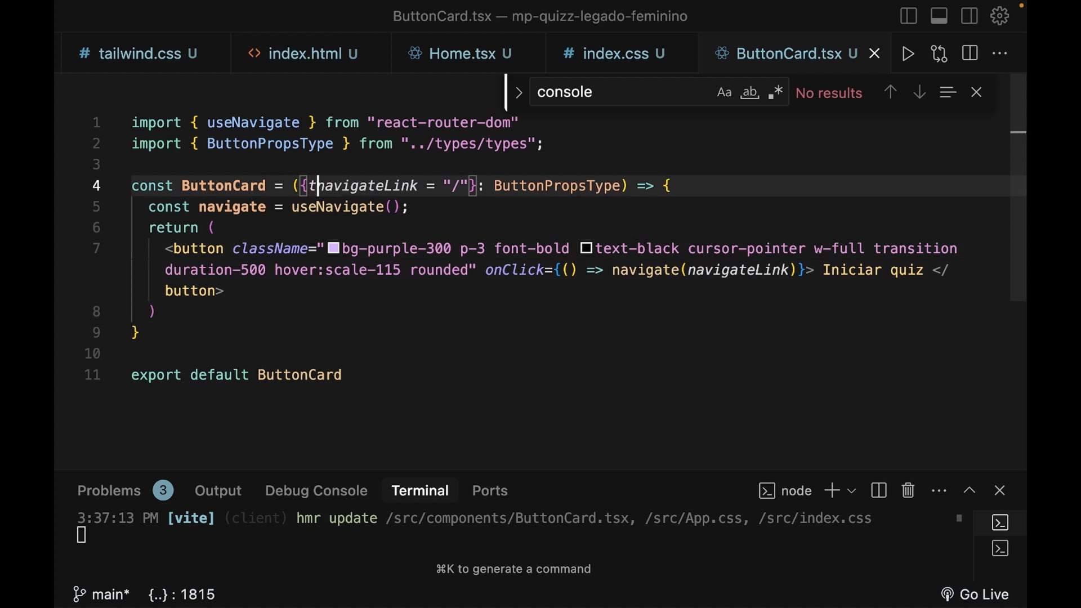Click Go Live in the status bar
This screenshot has height=608, width=1081.
coord(975,594)
